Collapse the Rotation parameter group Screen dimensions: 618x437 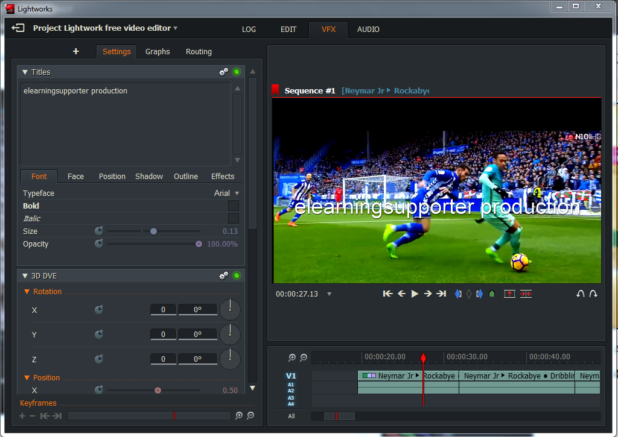(27, 291)
